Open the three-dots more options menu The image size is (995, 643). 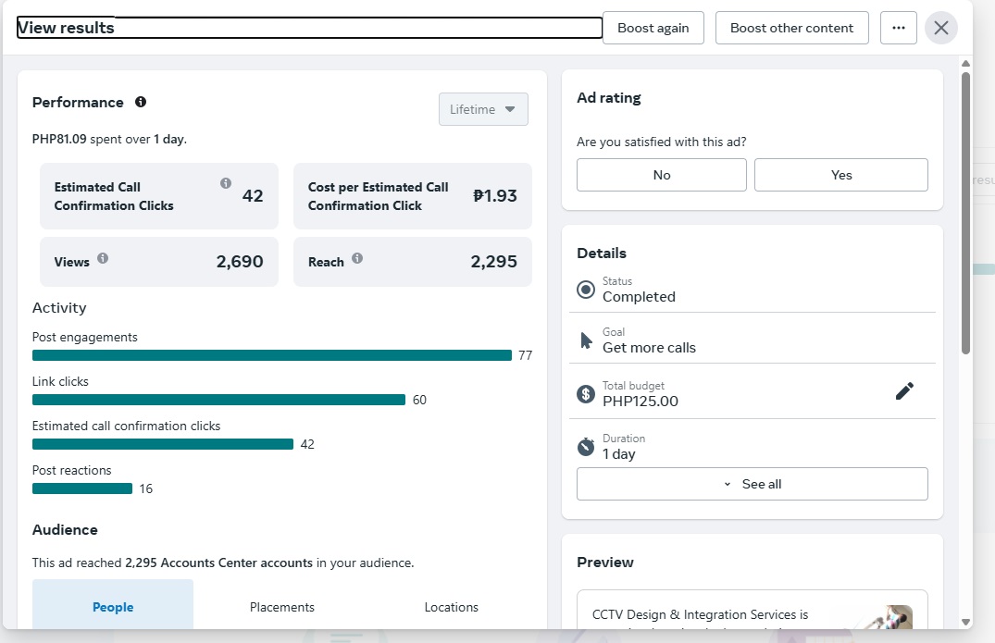[x=898, y=28]
